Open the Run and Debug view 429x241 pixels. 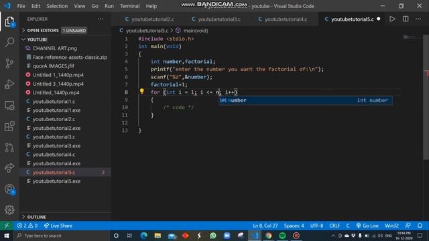click(9, 84)
